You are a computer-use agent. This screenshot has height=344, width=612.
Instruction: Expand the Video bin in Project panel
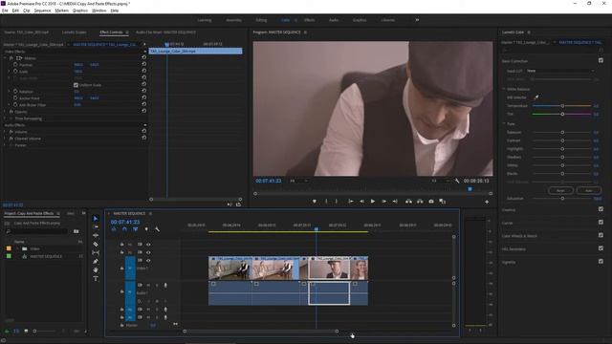(x=17, y=248)
